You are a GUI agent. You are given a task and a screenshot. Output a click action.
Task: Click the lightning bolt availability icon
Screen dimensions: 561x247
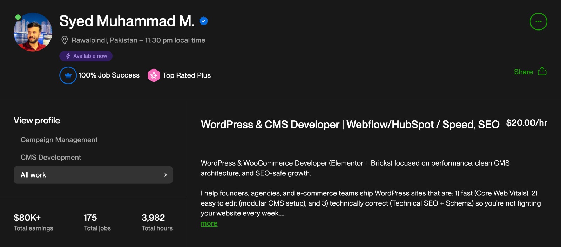tap(68, 56)
